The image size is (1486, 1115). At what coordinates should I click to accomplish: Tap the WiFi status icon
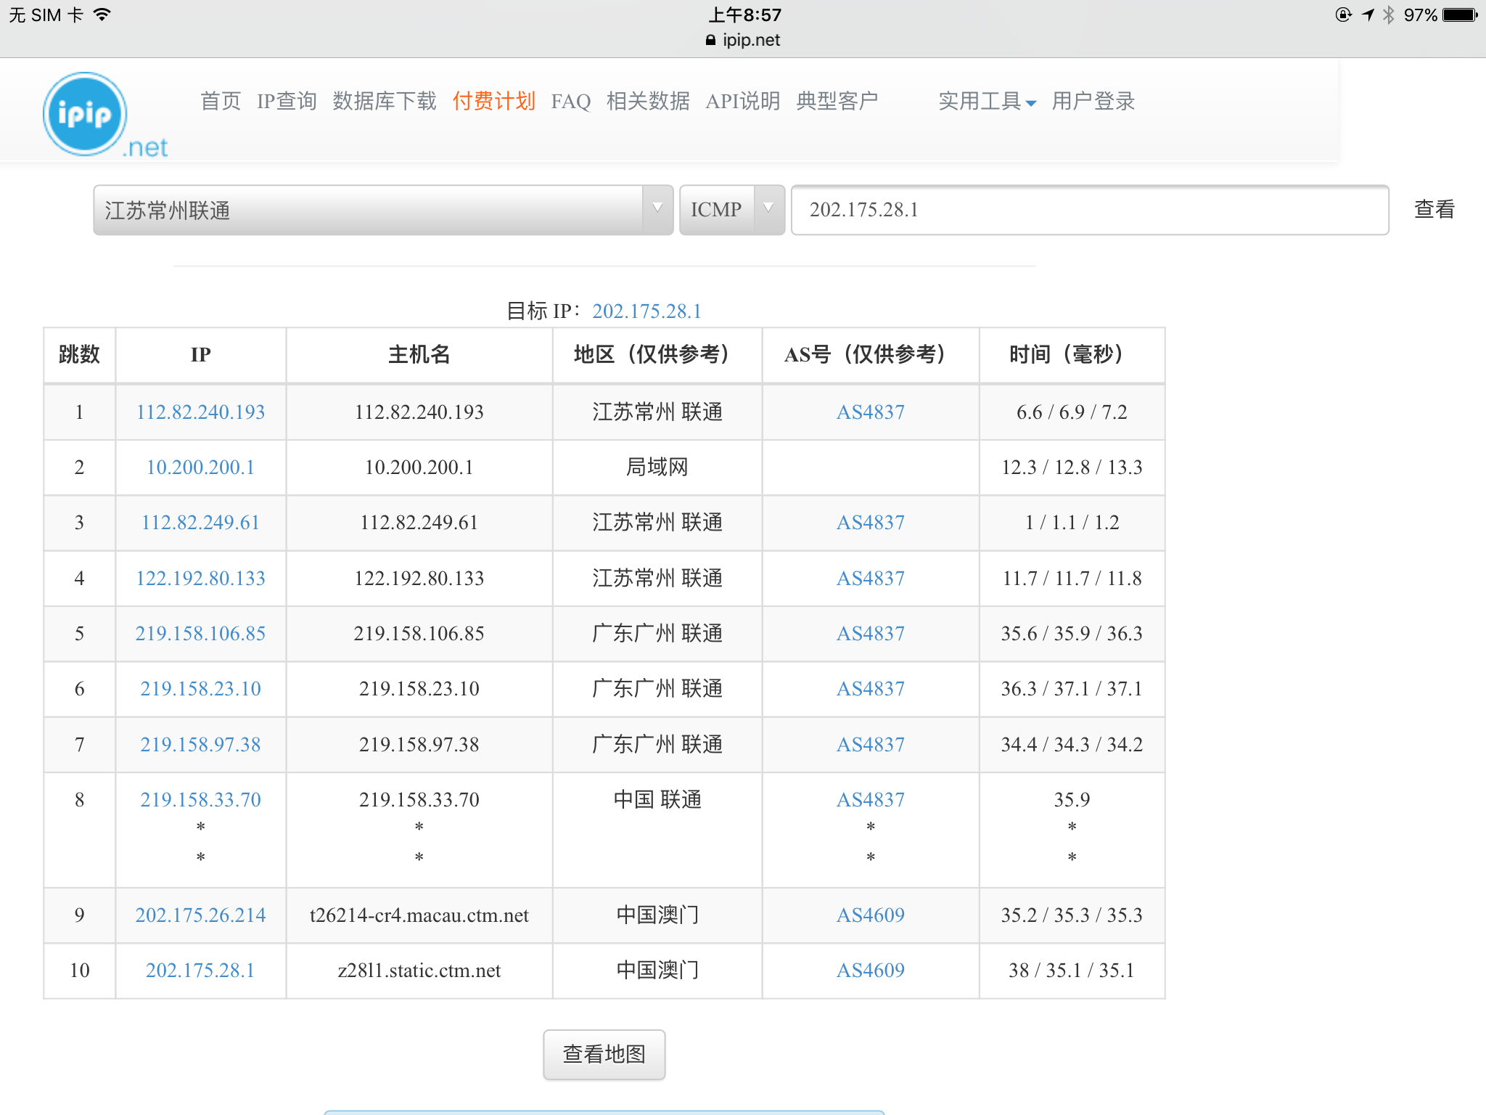pos(102,15)
